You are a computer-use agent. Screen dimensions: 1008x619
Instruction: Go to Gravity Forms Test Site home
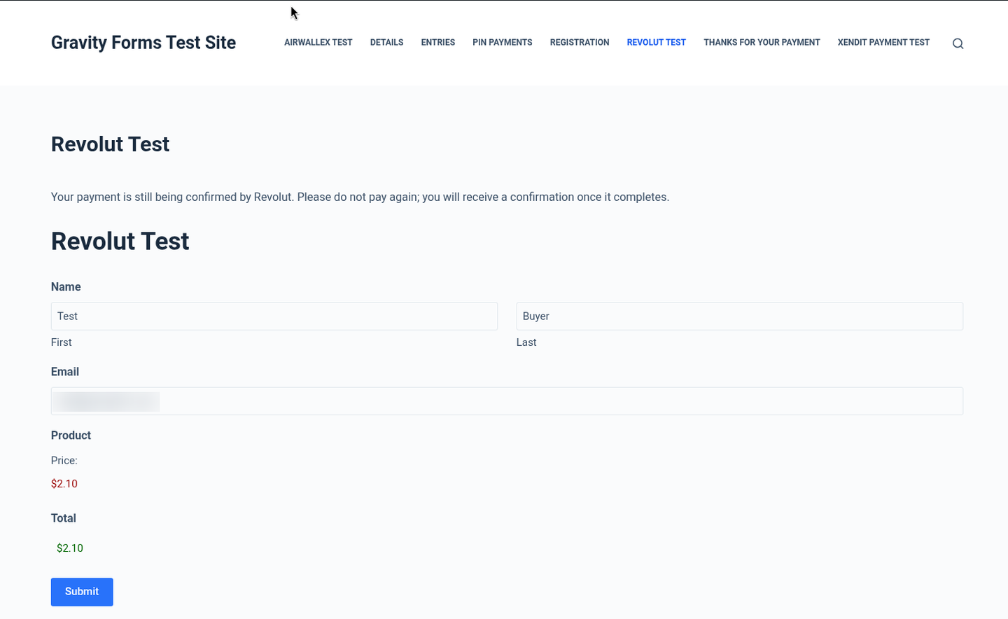[x=143, y=43]
